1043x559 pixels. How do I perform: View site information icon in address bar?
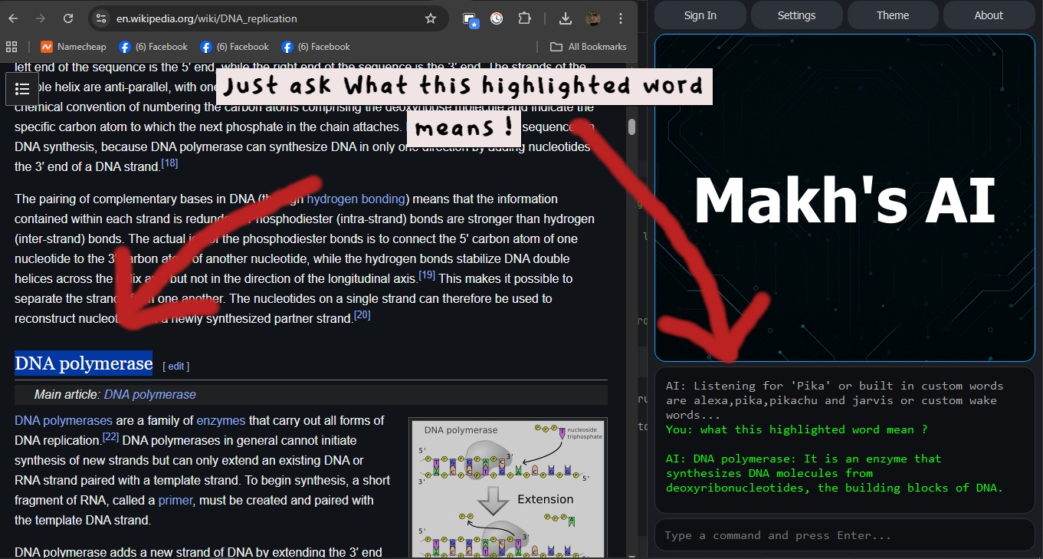(102, 18)
